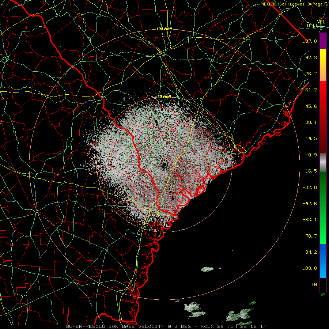Select the -109.8 velocity scale value
This screenshot has width=329, height=329.
(x=308, y=268)
